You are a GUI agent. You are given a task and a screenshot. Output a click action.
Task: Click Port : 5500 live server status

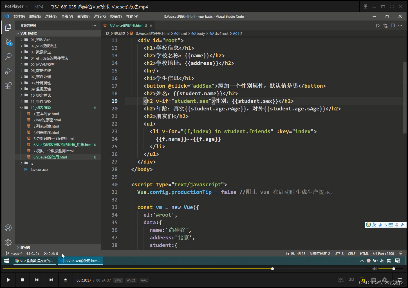pyautogui.click(x=384, y=253)
